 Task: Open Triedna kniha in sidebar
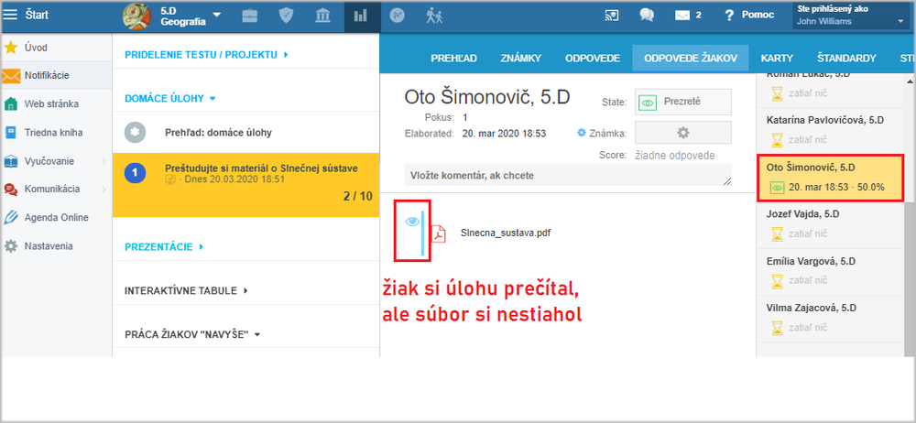(56, 133)
